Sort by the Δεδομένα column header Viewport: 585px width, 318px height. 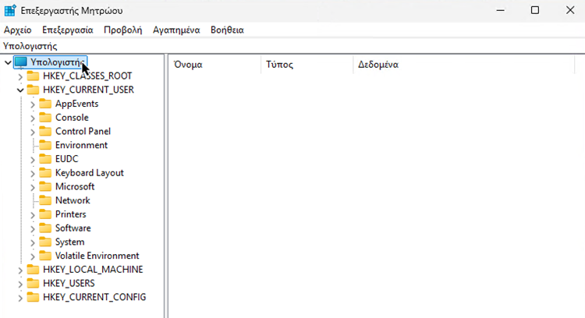pyautogui.click(x=464, y=65)
